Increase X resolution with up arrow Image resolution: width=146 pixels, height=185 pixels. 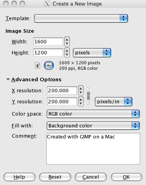point(81,88)
